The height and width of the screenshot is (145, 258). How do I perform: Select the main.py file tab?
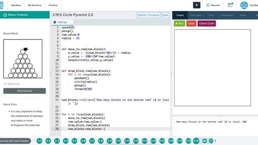click(62, 22)
